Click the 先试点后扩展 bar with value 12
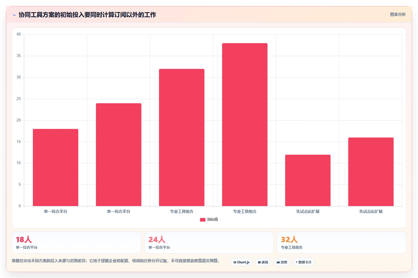 click(308, 180)
